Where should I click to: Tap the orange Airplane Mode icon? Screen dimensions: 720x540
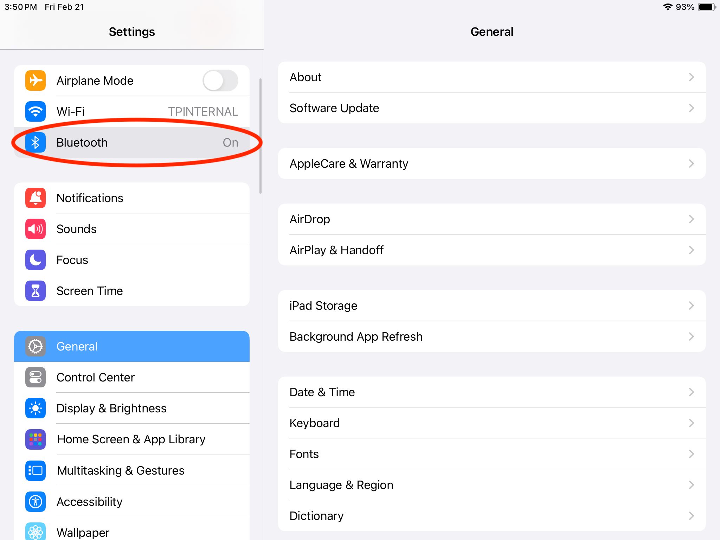point(36,81)
